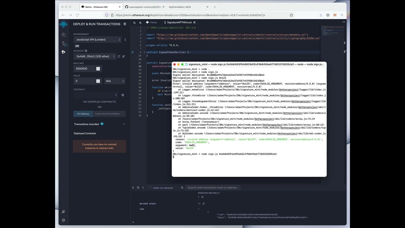This screenshot has height=228, width=405.
Task: Enable listen on network checkbox
Action: 150,187
